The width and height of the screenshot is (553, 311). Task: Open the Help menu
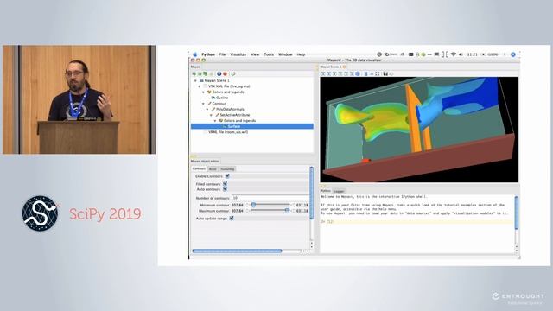(x=301, y=54)
